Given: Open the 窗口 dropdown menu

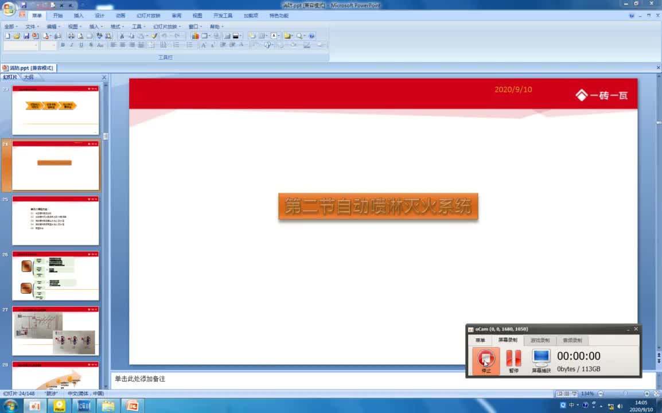Looking at the screenshot, I should [195, 26].
